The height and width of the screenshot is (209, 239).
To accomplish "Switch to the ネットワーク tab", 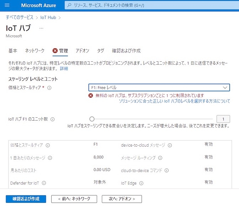I will click(34, 51).
